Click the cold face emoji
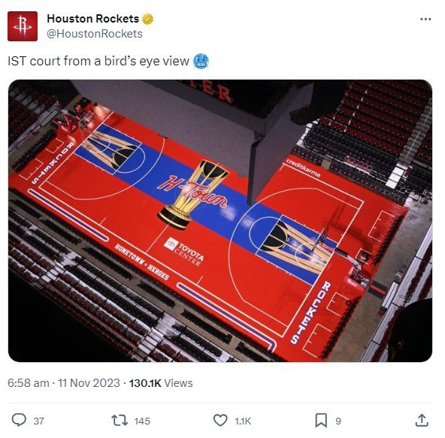This screenshot has width=445, height=438. pos(201,61)
